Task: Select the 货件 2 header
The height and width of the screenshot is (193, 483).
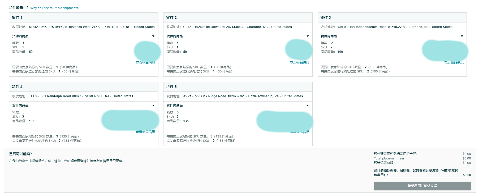Action: click(x=238, y=17)
